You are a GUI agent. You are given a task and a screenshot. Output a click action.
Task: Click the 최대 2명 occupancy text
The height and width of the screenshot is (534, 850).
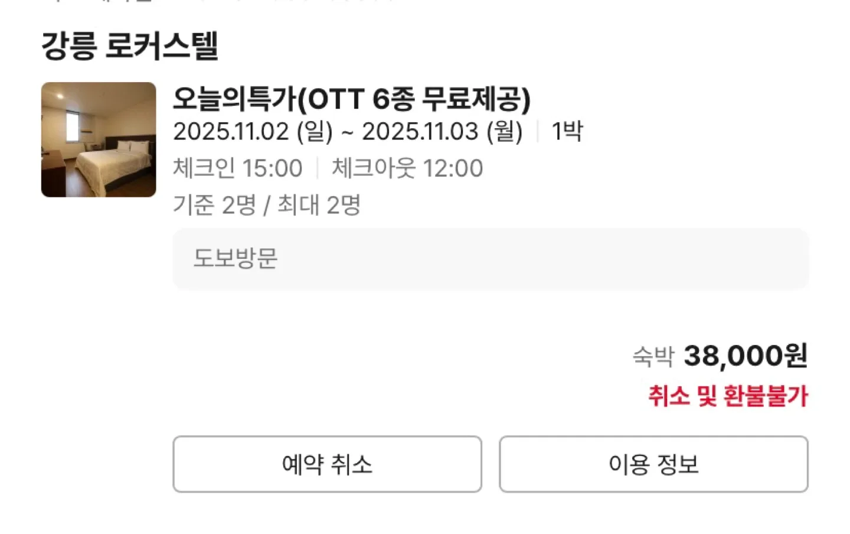pos(319,205)
